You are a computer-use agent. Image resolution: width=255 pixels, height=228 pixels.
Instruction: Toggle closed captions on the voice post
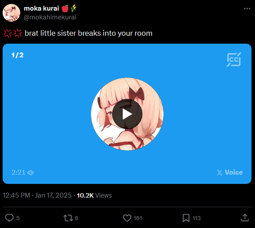(234, 60)
